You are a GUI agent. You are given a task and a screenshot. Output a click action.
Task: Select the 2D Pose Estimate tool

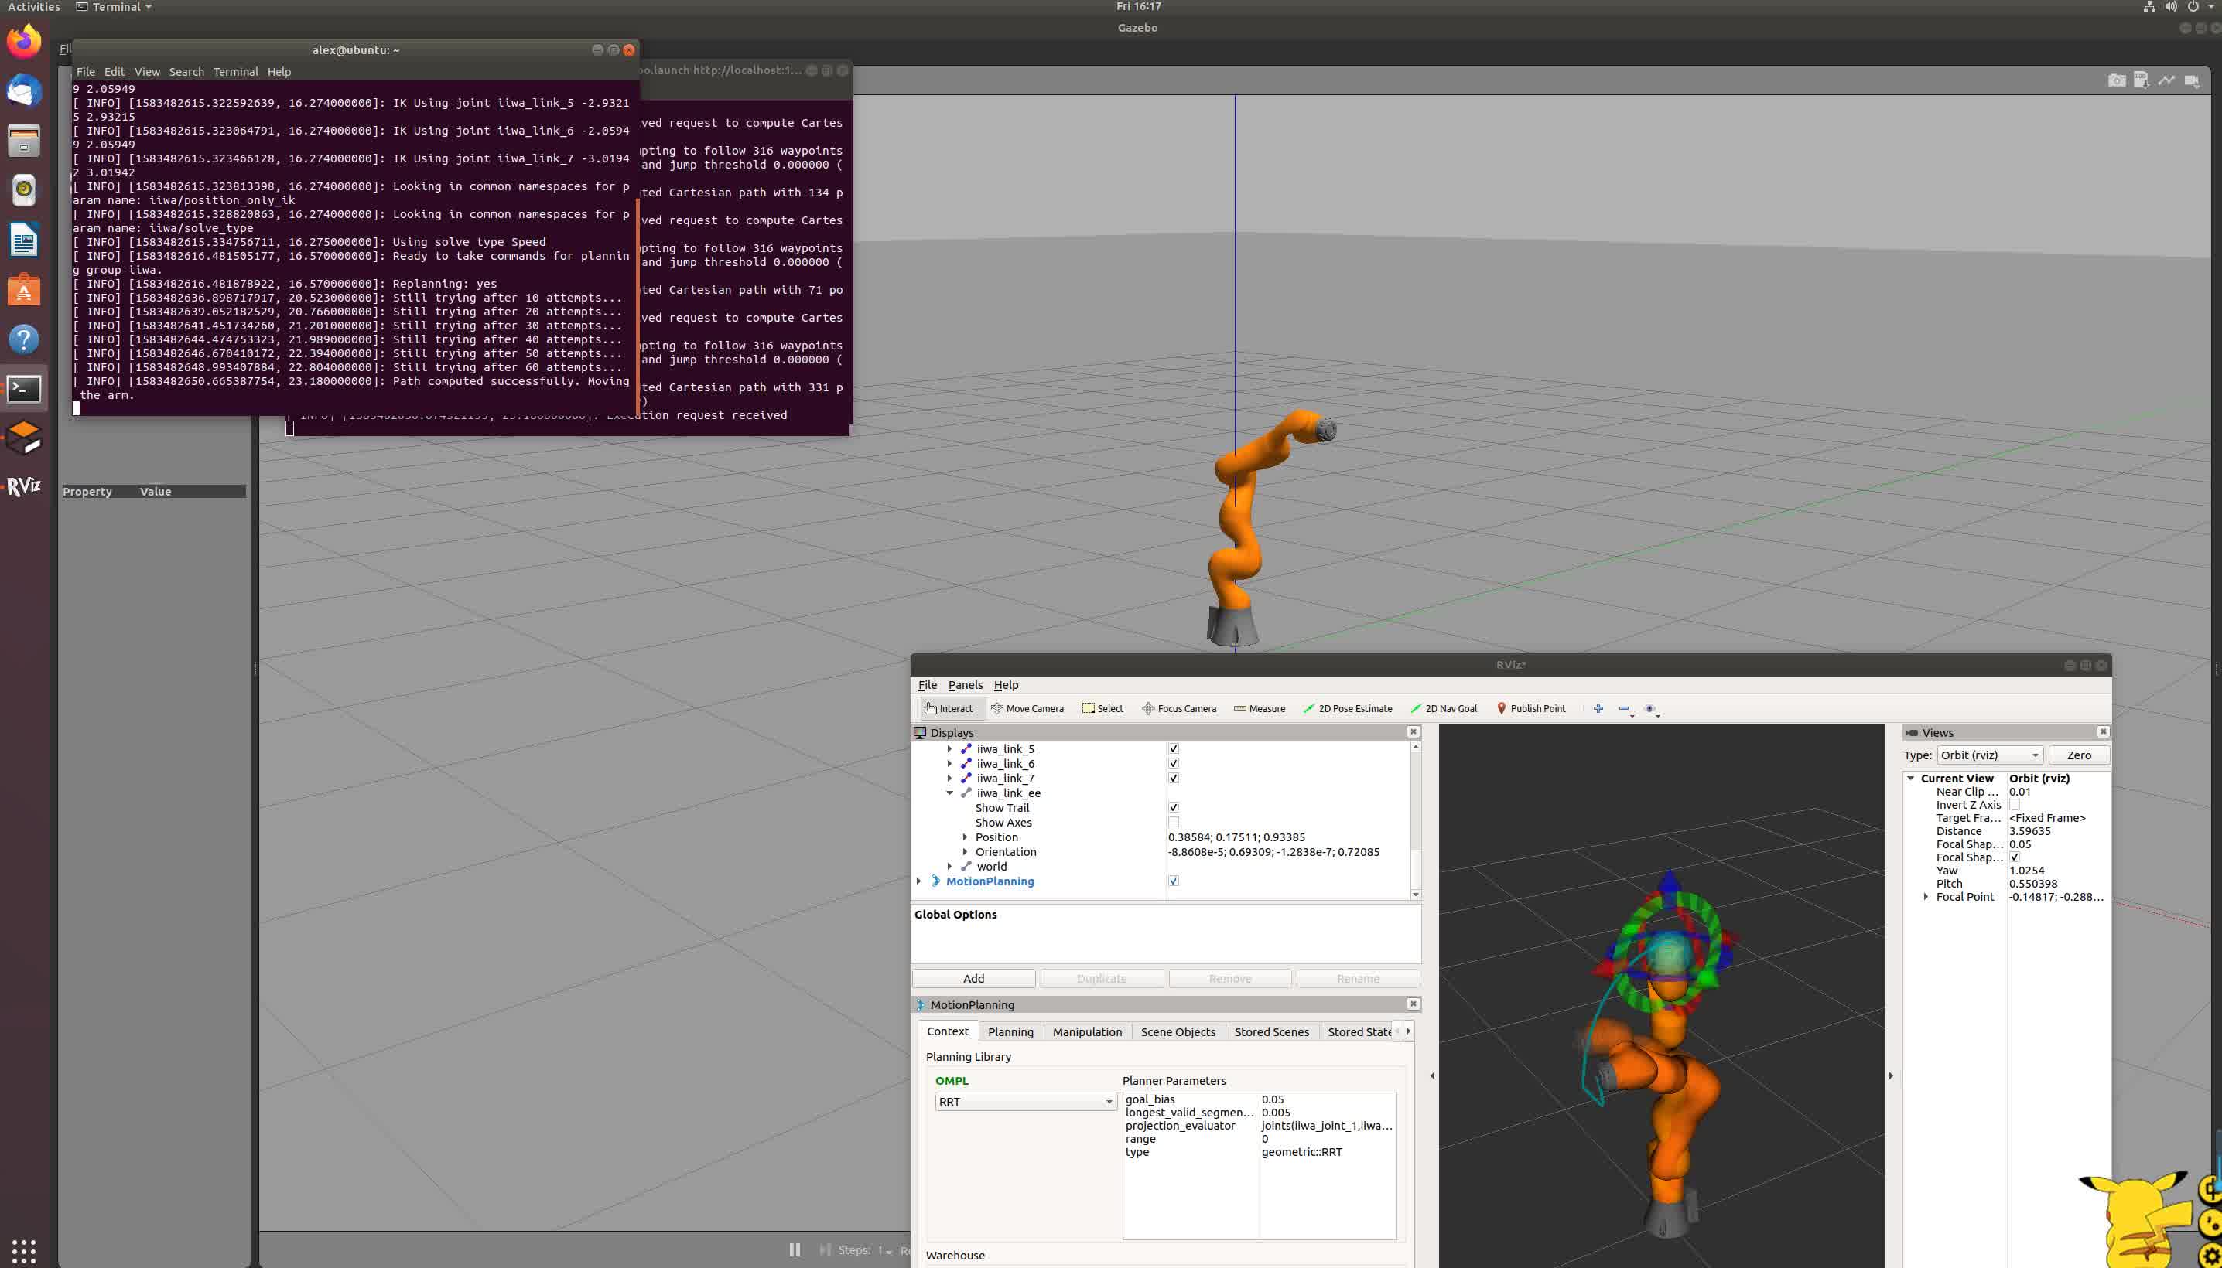click(x=1347, y=708)
